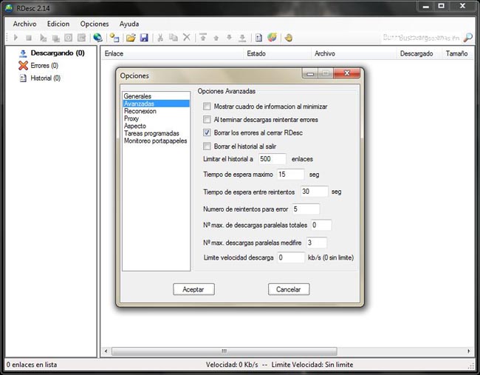This screenshot has width=480, height=375.
Task: Click the open folder icon in toolbar
Action: [131, 38]
